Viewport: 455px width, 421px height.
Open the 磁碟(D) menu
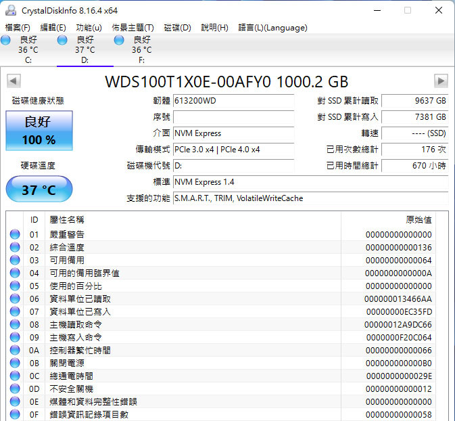[x=177, y=28]
